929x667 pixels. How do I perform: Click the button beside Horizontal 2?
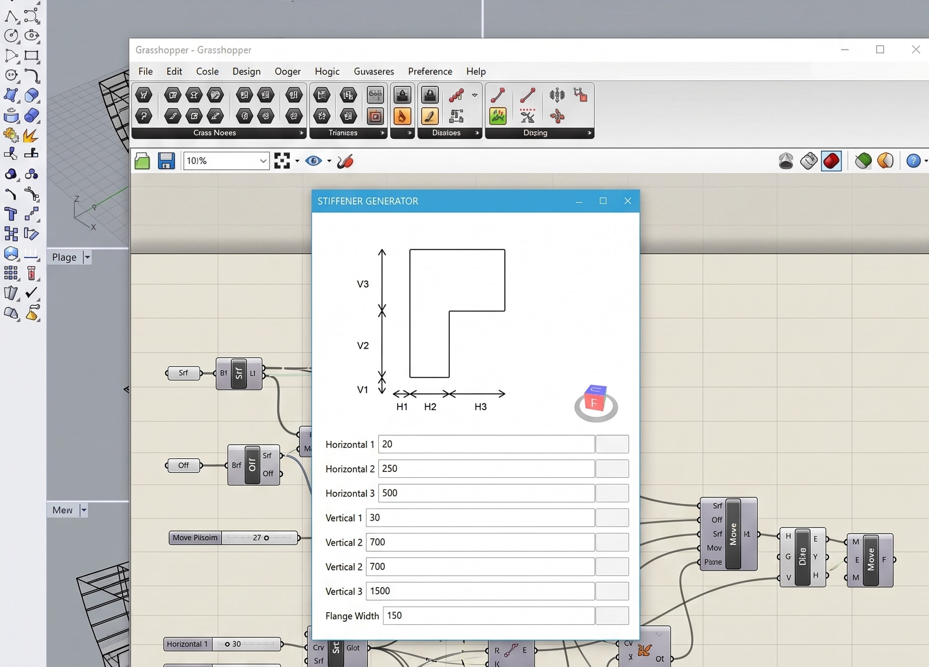tap(612, 469)
